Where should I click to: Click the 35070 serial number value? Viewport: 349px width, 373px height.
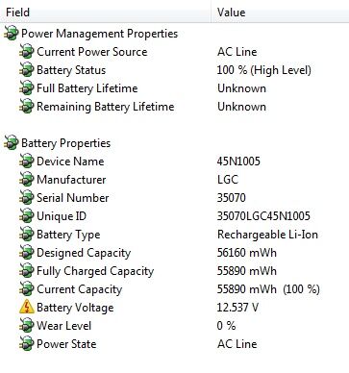(x=232, y=198)
